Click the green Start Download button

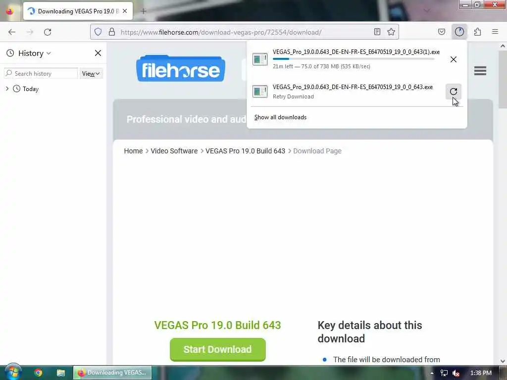pos(218,349)
